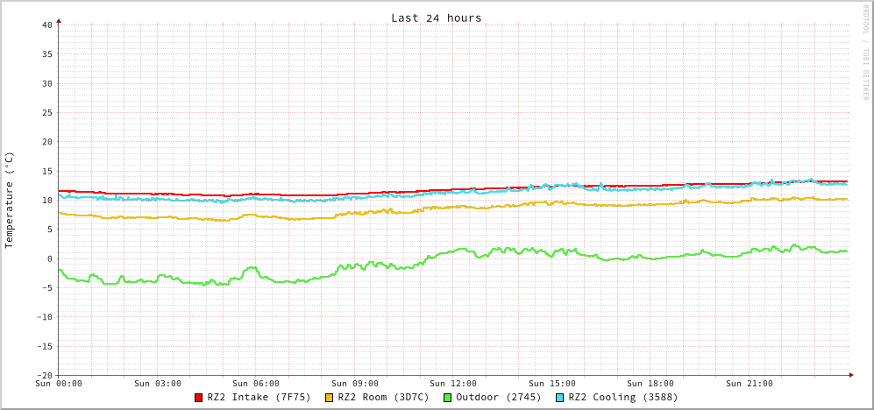Click the arrowhead atop the temperature axis

point(59,20)
